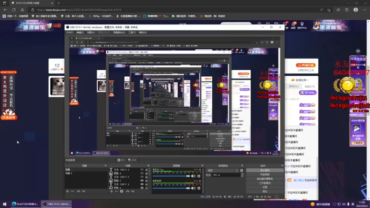The width and height of the screenshot is (370, 208).
Task: Open Edge settings and more ellipsis menu
Action: tap(364, 10)
